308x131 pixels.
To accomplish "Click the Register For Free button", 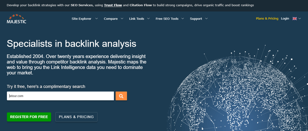I will click(x=29, y=117).
